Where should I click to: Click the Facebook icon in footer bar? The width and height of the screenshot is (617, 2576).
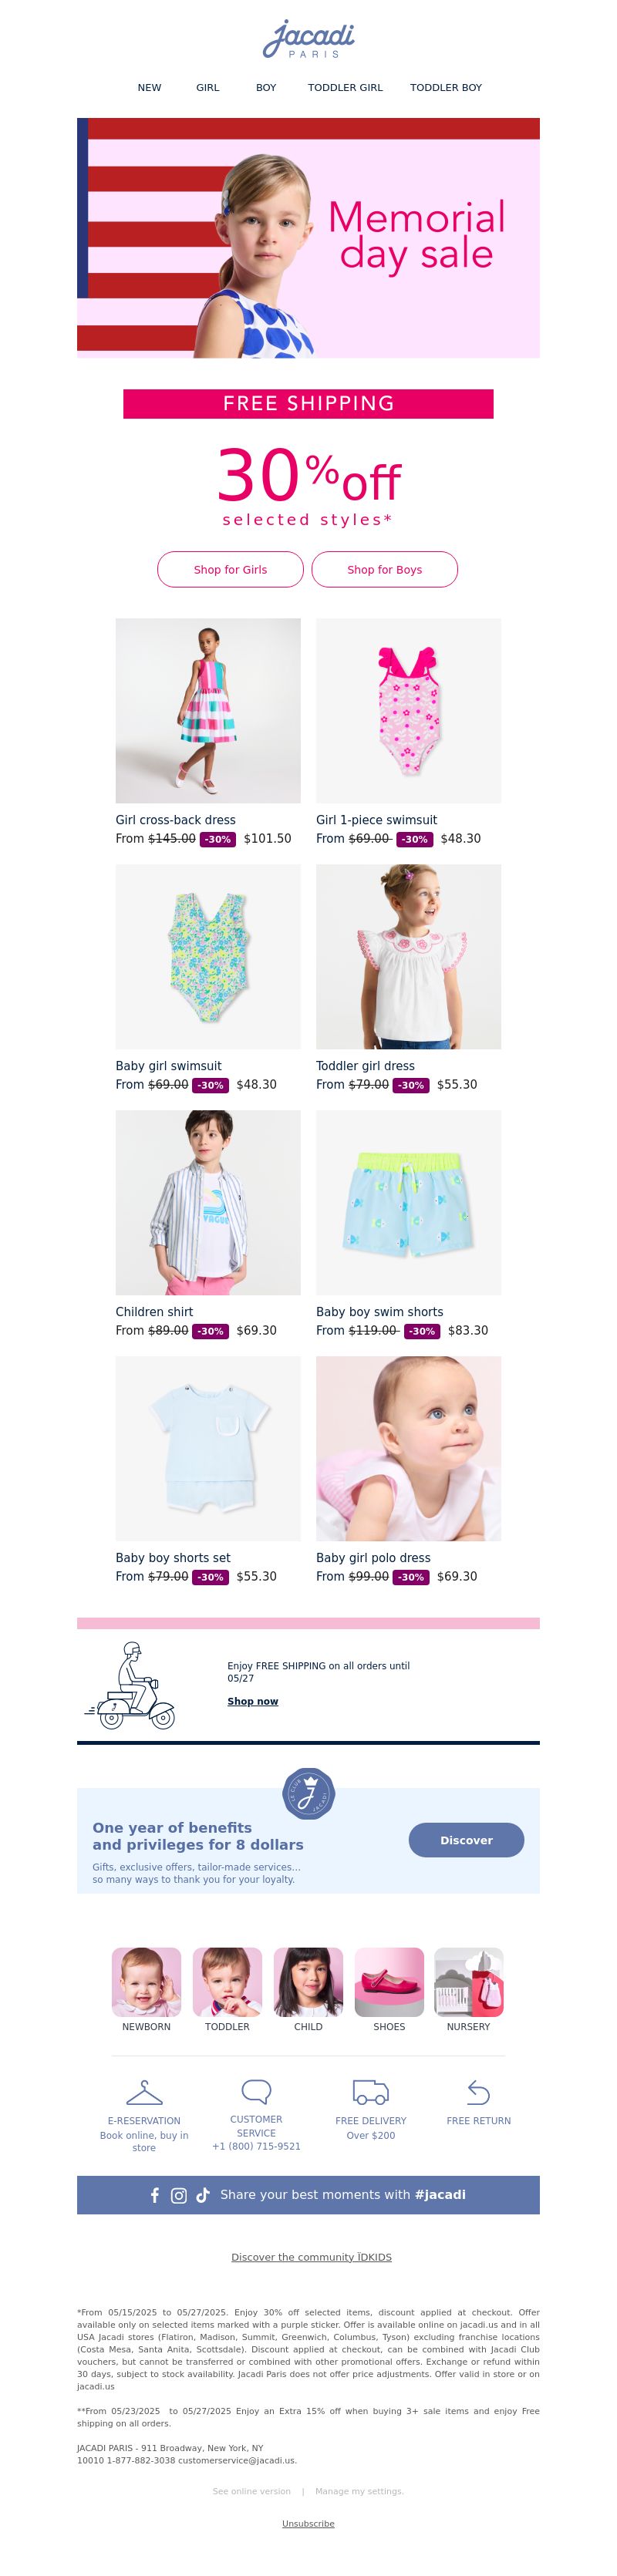[155, 2195]
